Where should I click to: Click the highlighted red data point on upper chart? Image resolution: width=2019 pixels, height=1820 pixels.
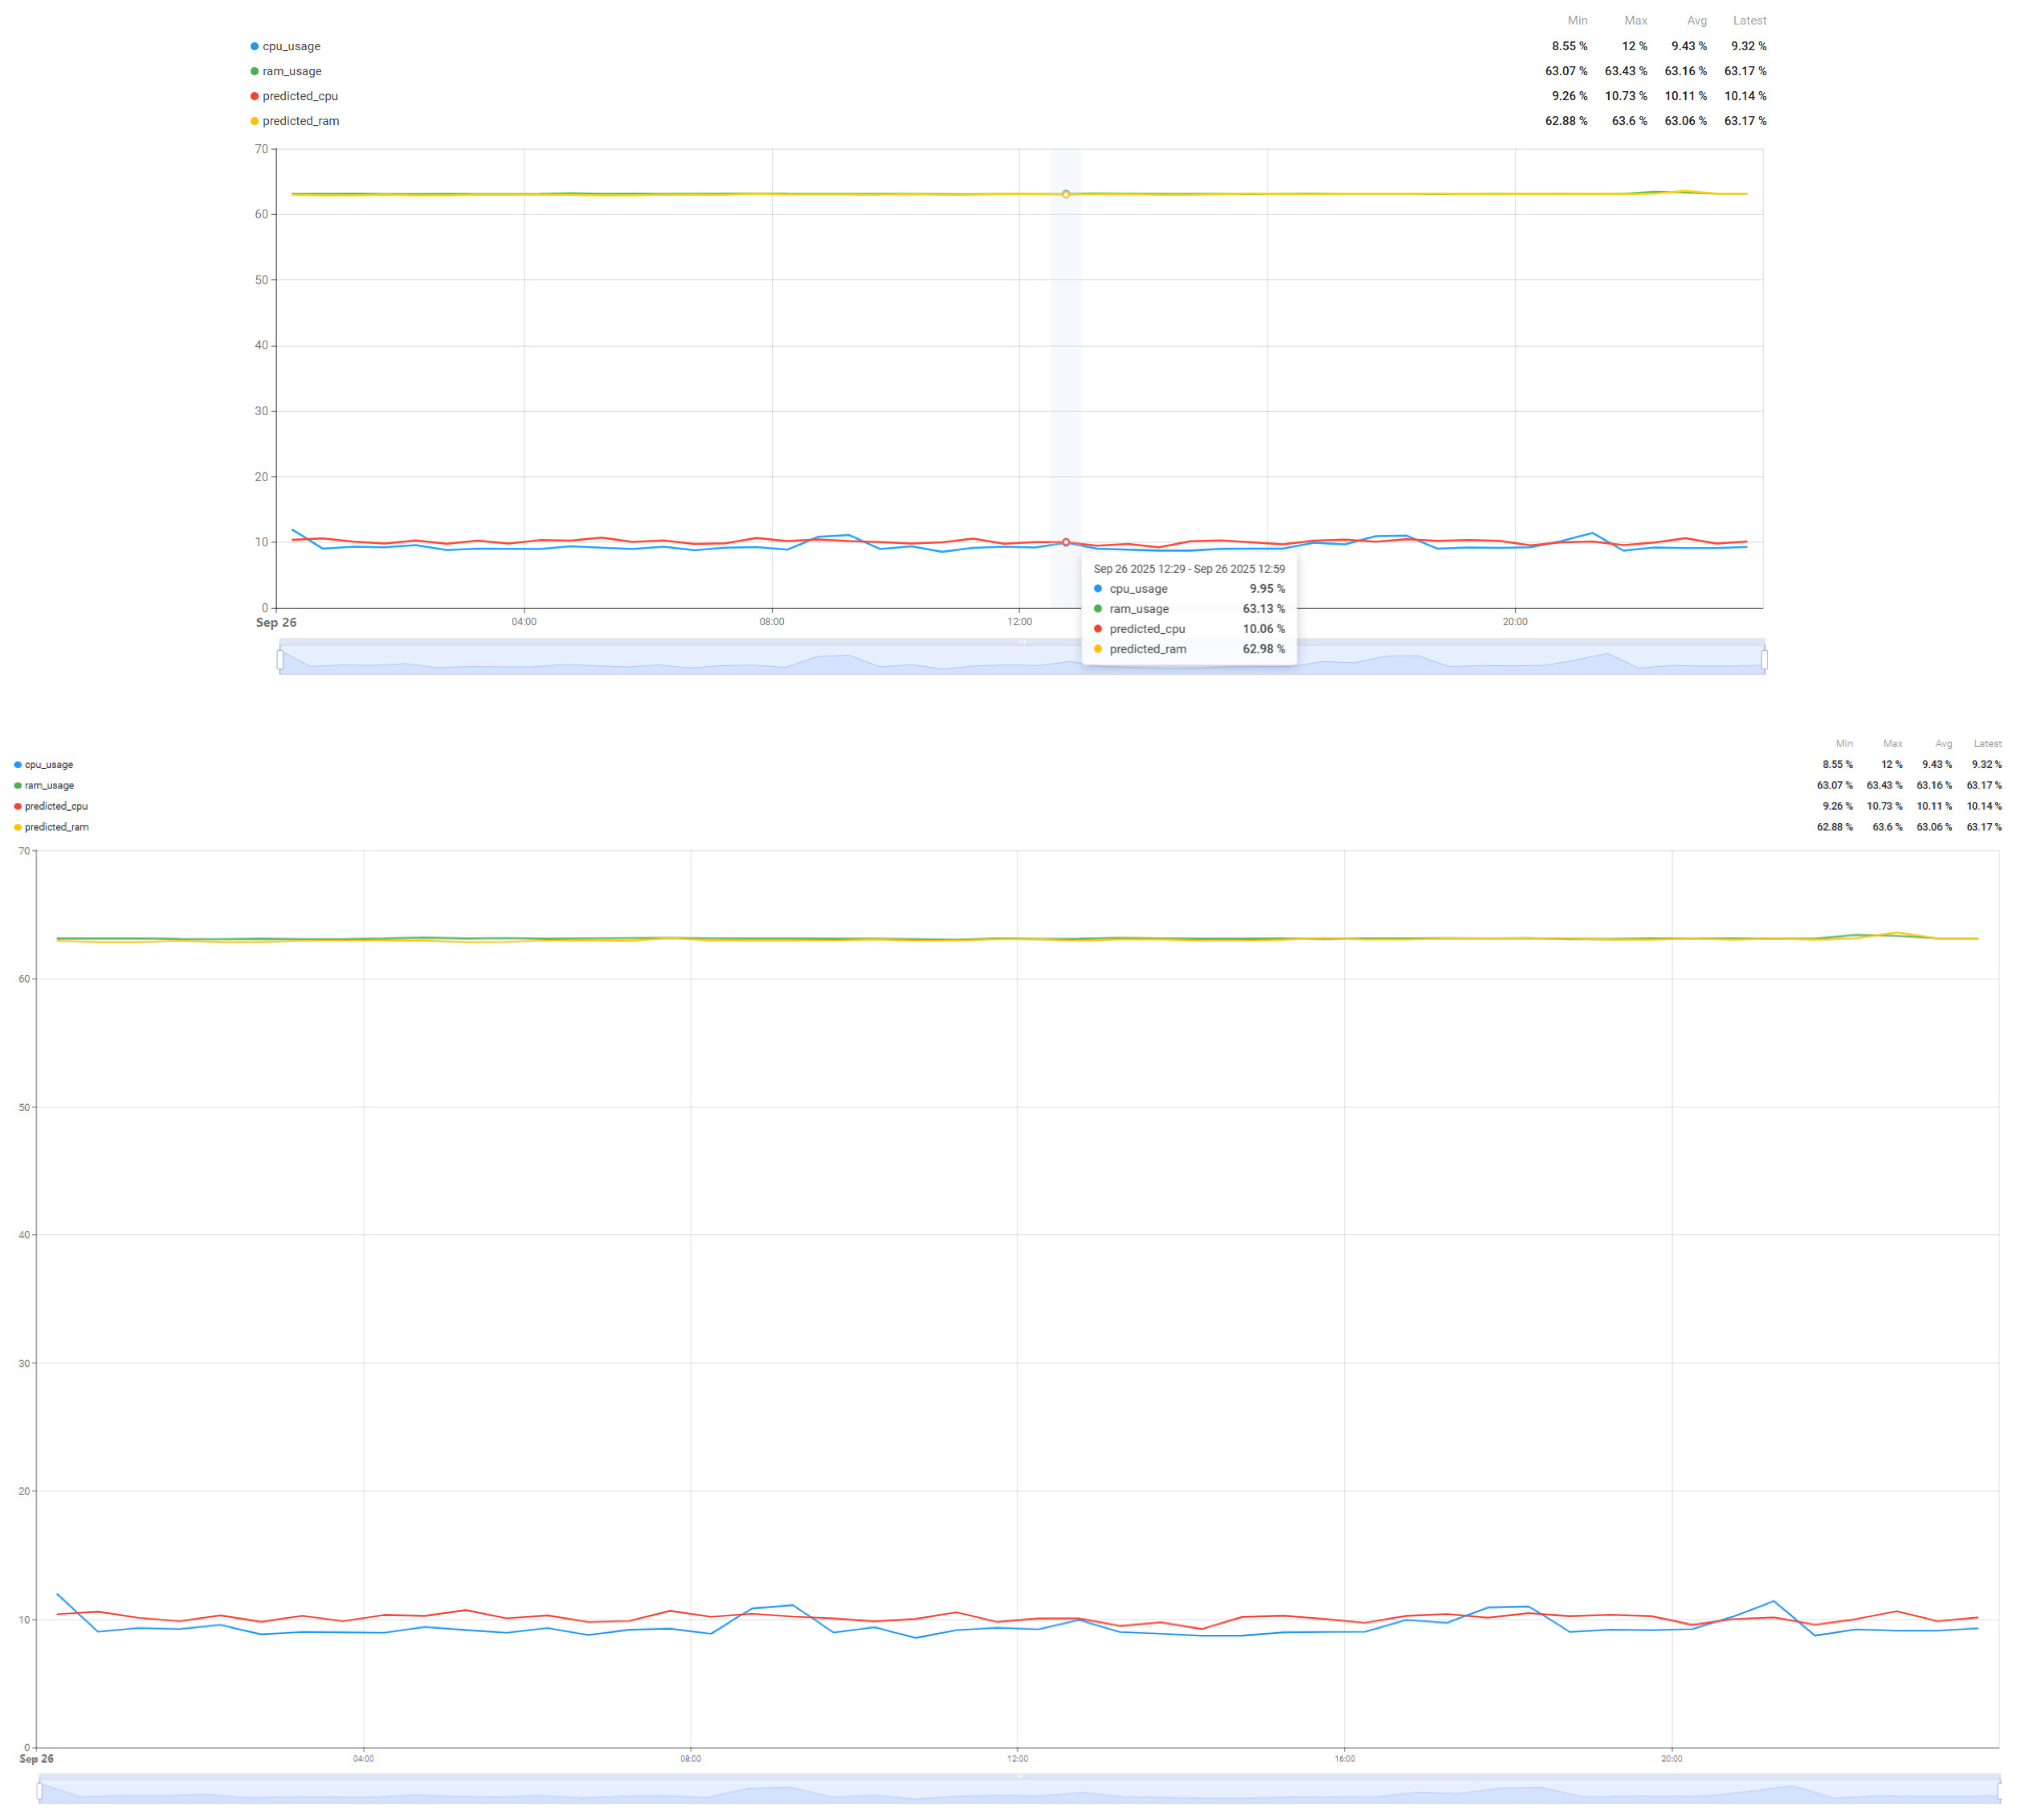pyautogui.click(x=1066, y=542)
